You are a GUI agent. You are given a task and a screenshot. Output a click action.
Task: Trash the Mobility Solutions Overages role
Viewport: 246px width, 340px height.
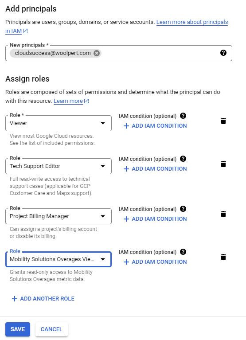point(223,257)
